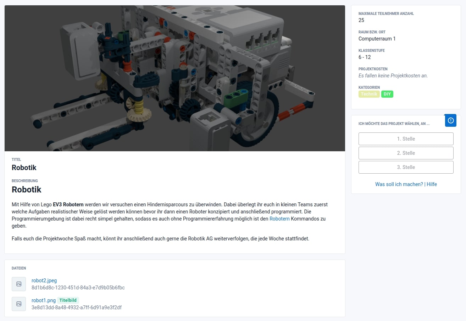466x321 pixels.
Task: Choose the project as 1. Stelle
Action: click(x=406, y=139)
